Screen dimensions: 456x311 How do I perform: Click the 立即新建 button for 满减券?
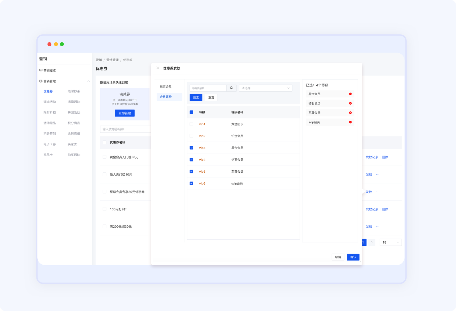coord(125,113)
